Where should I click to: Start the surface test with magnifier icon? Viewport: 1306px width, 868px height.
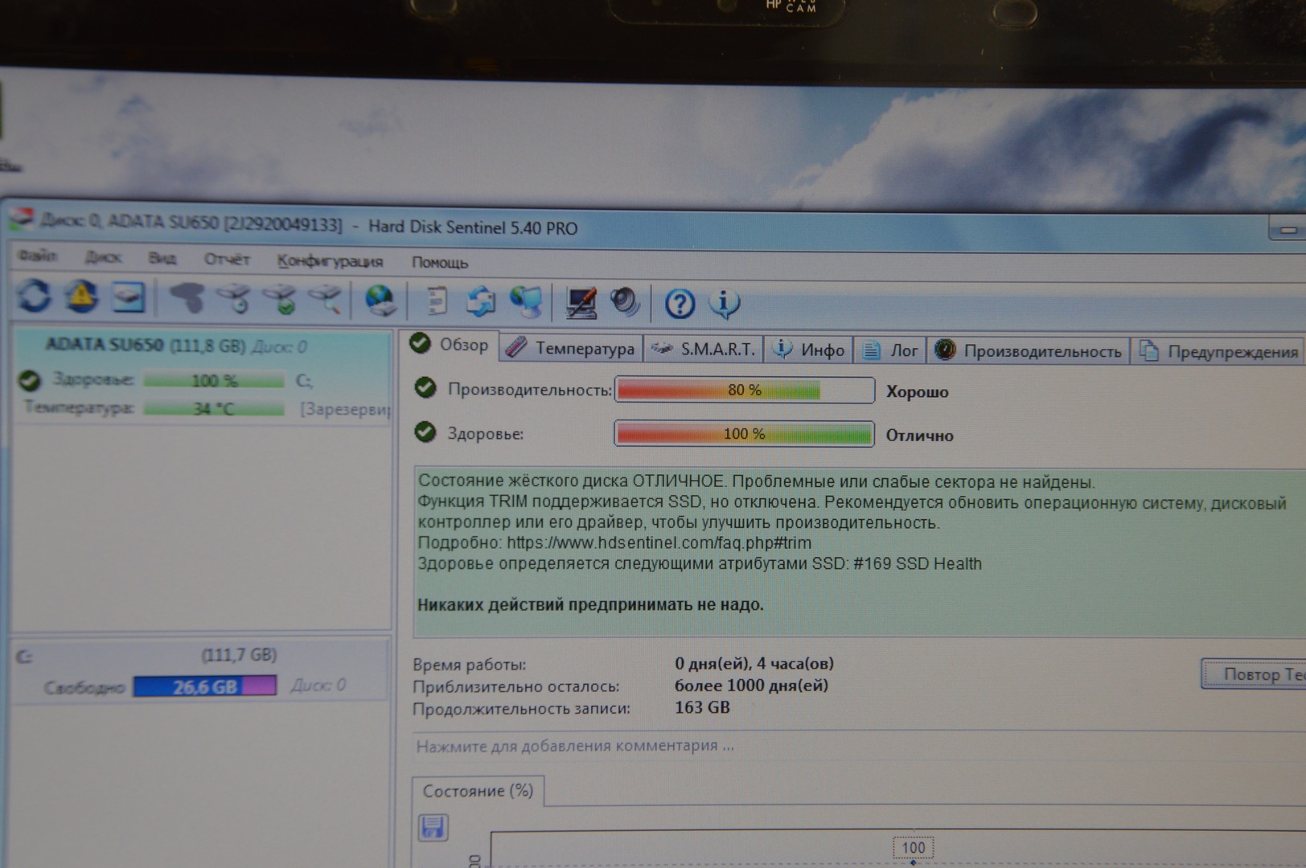pyautogui.click(x=326, y=299)
